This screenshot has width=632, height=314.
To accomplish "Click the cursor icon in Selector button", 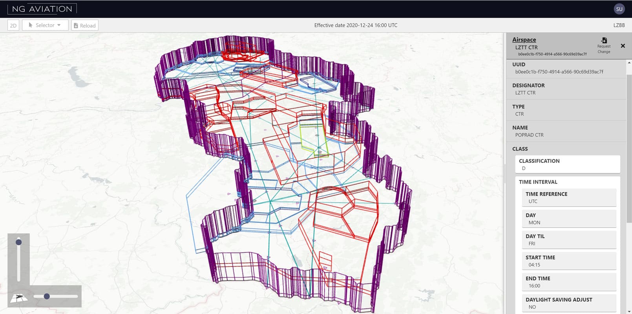I will (x=31, y=25).
